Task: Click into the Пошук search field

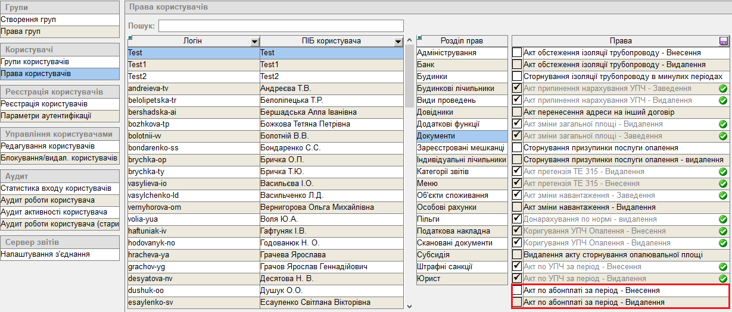Action: (281, 26)
